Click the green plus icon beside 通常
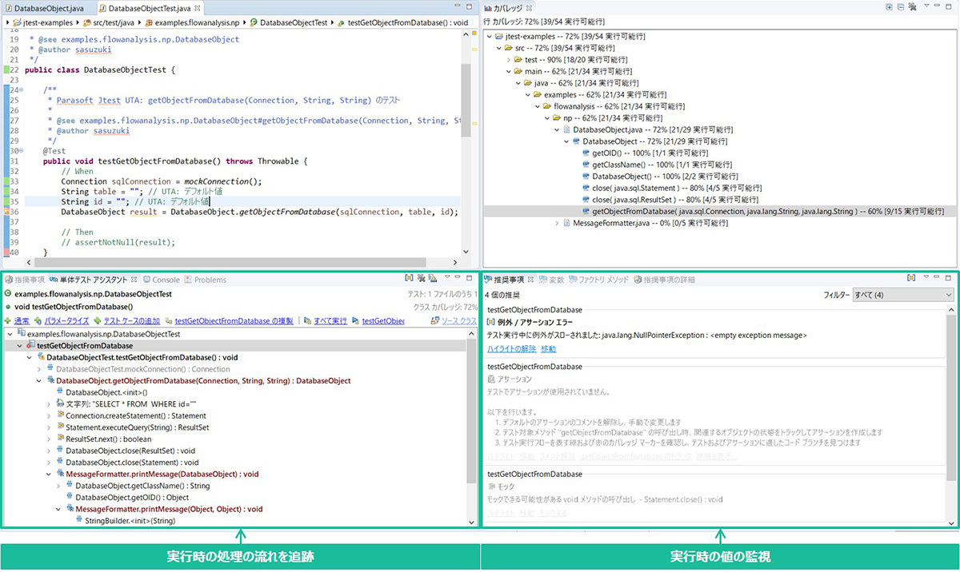 click(x=9, y=320)
